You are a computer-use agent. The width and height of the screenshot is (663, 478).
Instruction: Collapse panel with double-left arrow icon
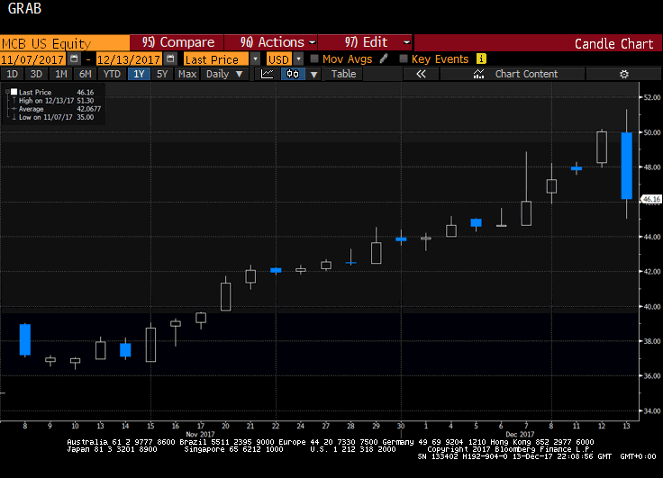(421, 74)
